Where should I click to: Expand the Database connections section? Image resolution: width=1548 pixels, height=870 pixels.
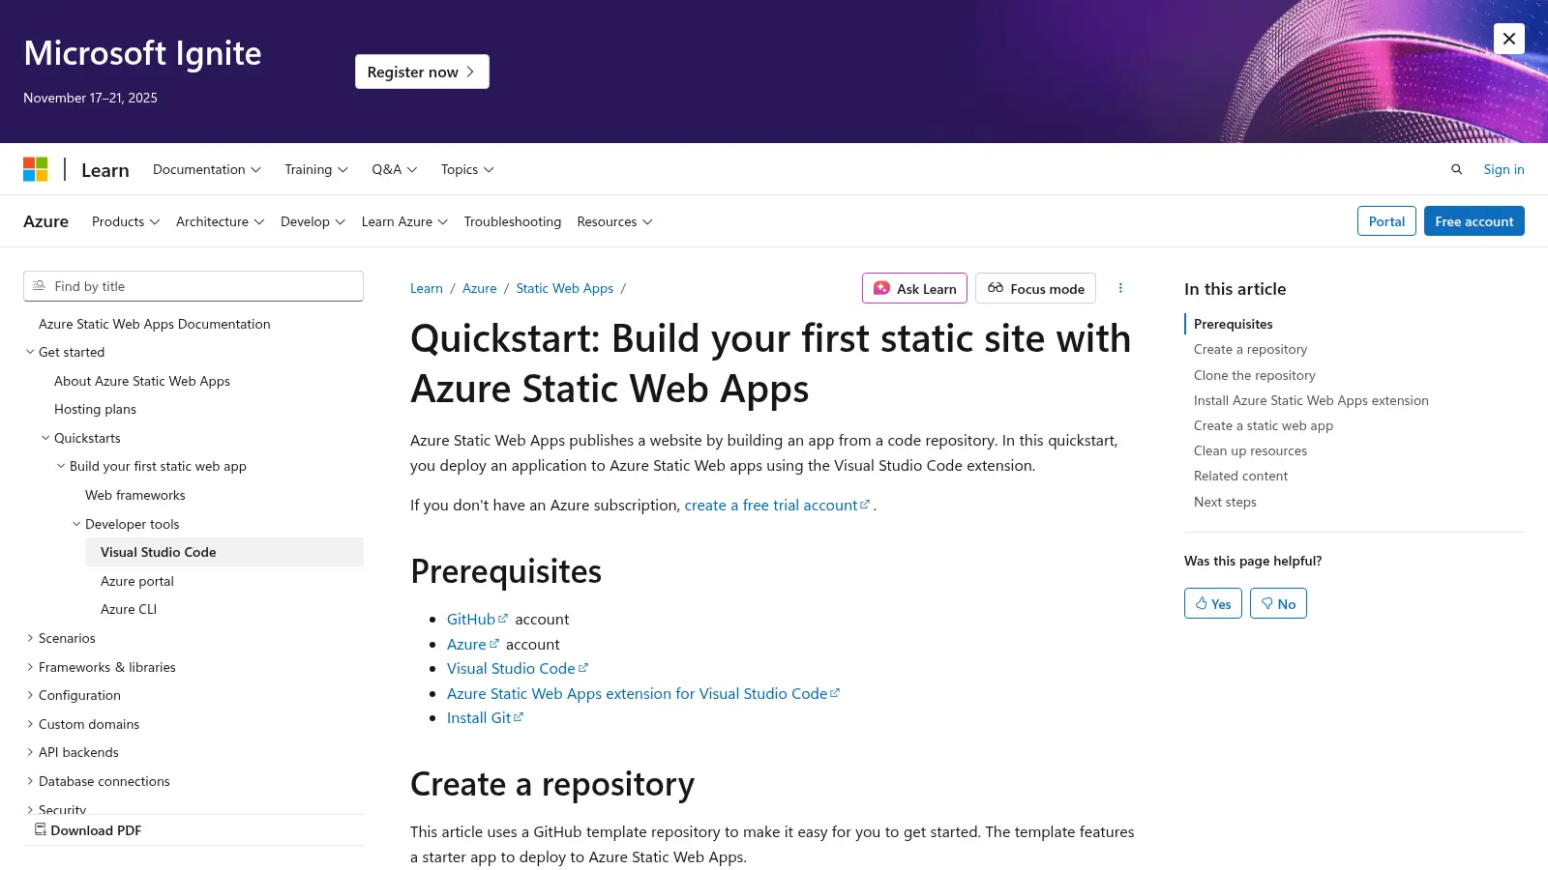tap(97, 781)
